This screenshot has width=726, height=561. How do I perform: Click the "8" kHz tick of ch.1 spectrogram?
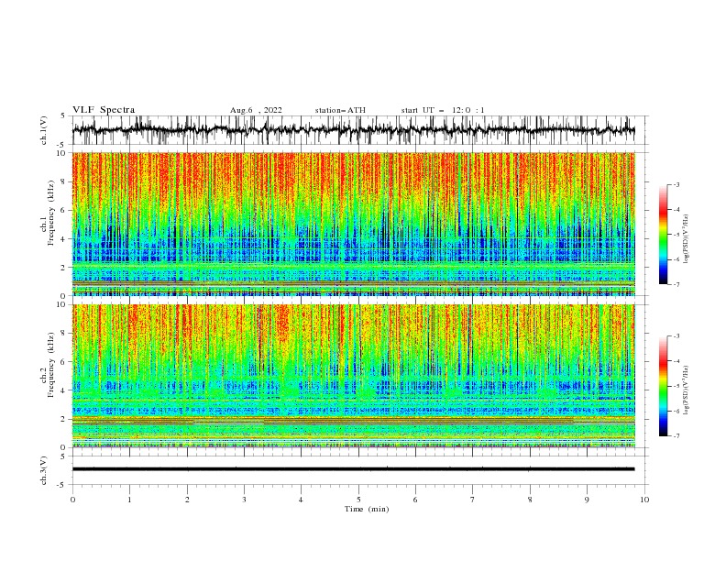(x=63, y=181)
